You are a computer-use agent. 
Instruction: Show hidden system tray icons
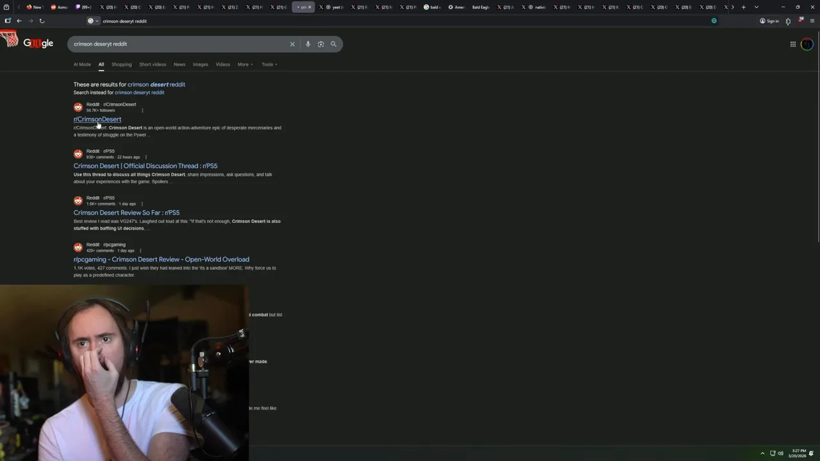pos(762,453)
